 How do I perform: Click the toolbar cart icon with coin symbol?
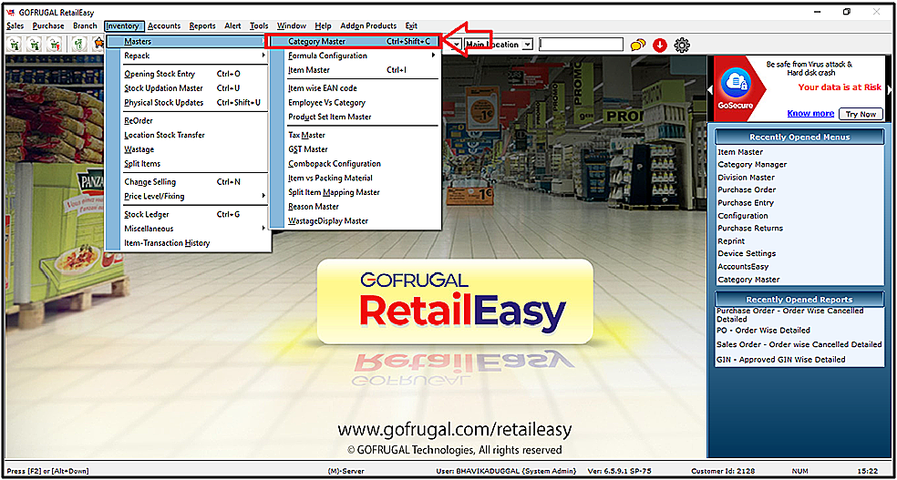(x=79, y=44)
